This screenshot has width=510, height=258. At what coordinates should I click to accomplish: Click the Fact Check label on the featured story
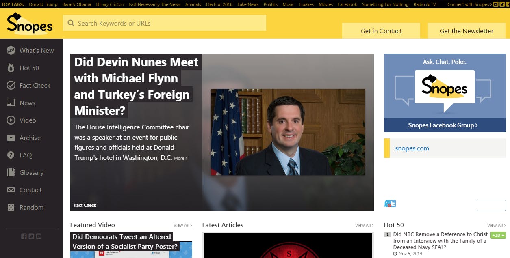click(85, 205)
